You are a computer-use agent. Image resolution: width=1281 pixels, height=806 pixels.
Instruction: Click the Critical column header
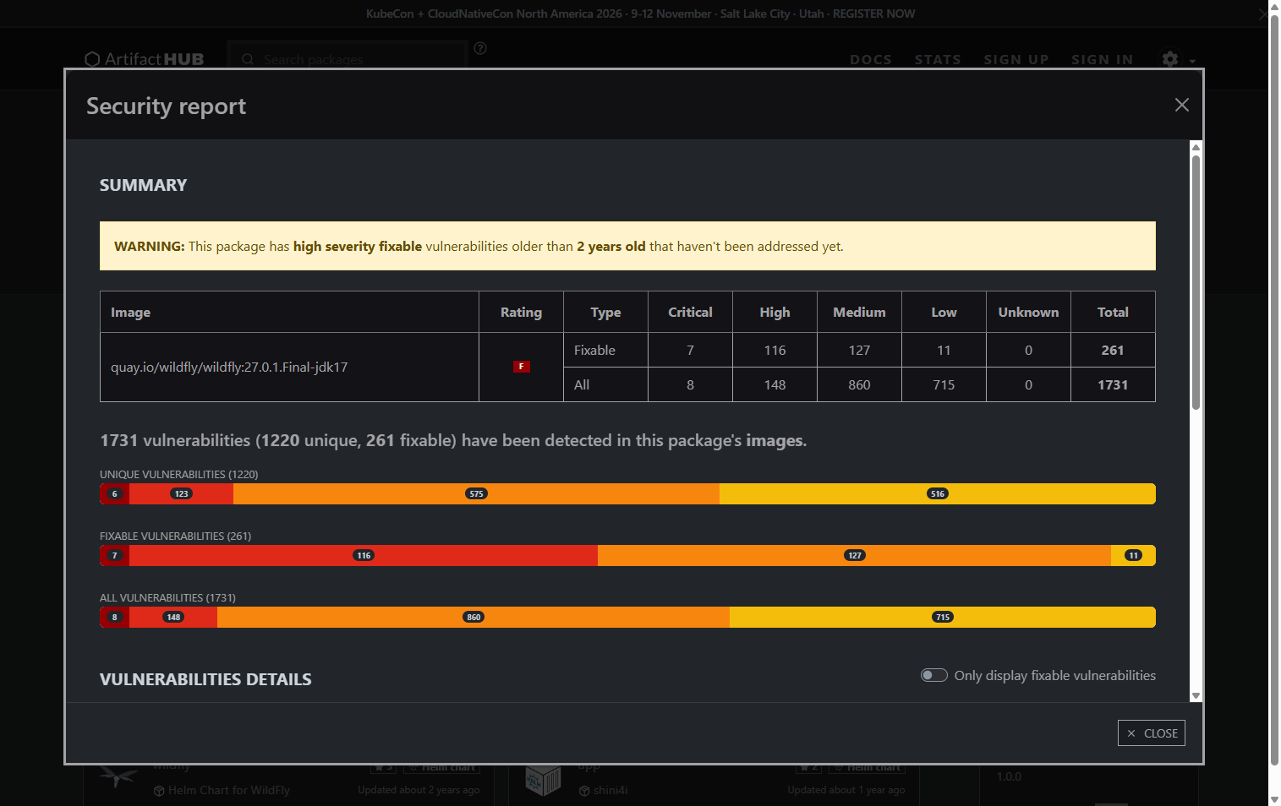click(x=690, y=312)
